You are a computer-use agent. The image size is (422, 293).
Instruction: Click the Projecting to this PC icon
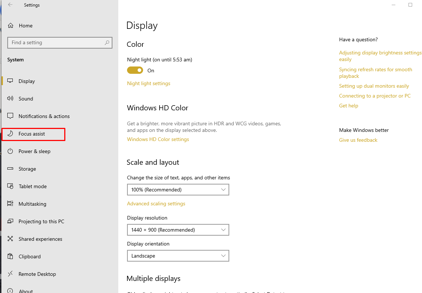tap(10, 221)
